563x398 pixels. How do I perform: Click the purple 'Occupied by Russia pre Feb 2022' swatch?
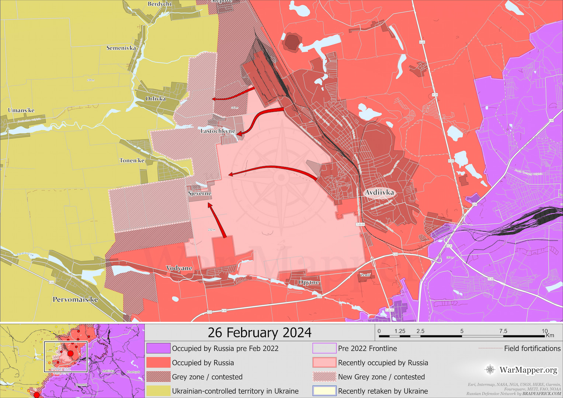(x=159, y=348)
